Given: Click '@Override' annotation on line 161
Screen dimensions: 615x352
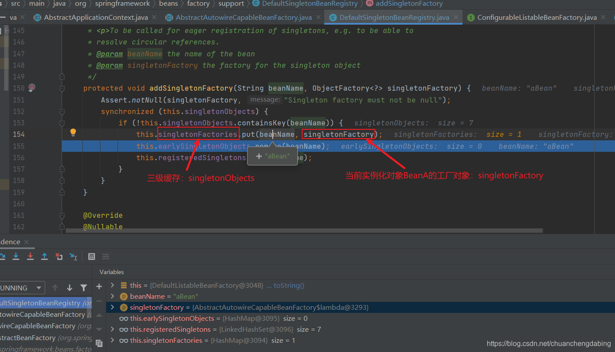Looking at the screenshot, I should [x=103, y=215].
